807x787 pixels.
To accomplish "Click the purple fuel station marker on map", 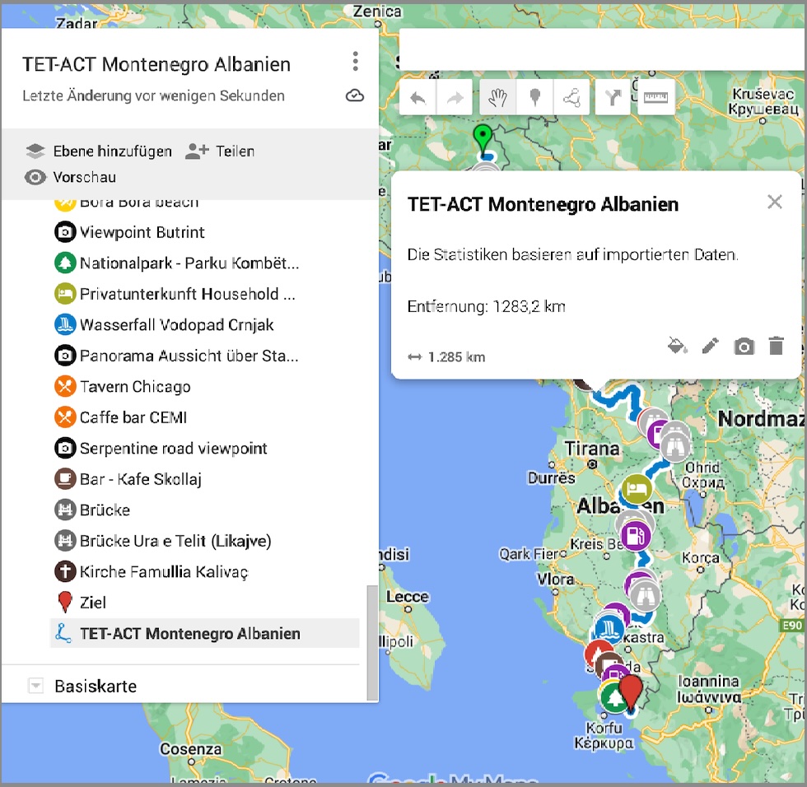I will tap(636, 537).
